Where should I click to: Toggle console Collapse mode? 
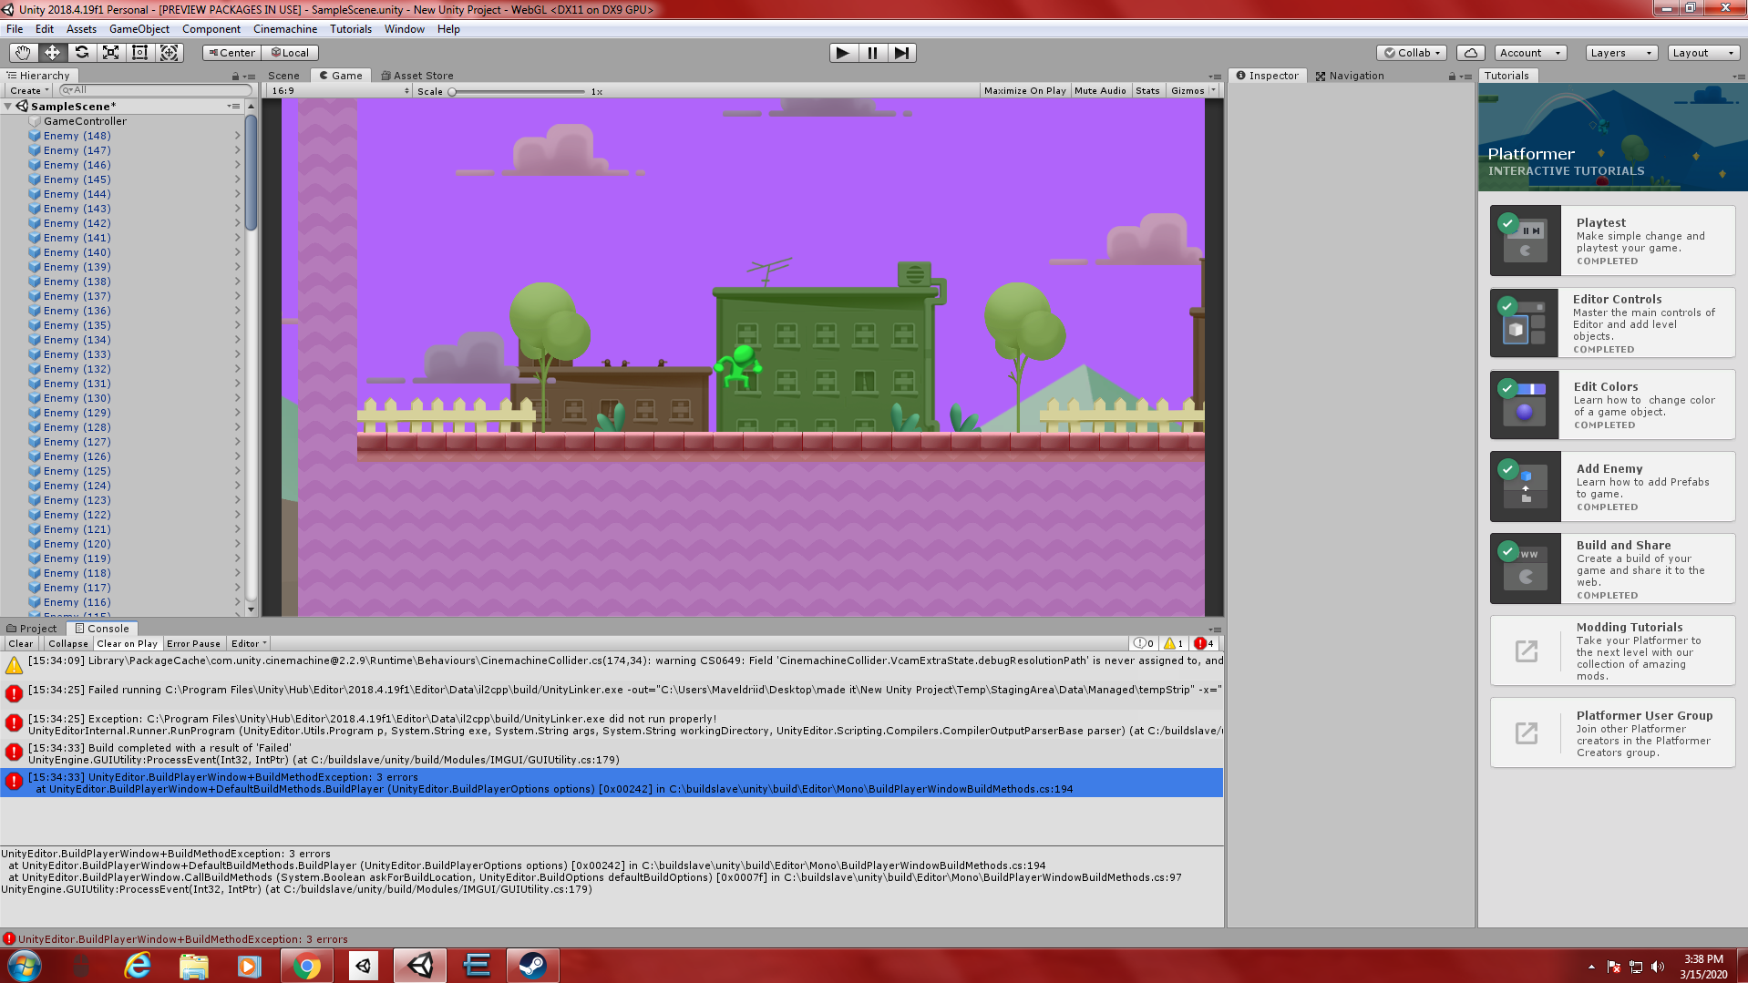coord(68,643)
